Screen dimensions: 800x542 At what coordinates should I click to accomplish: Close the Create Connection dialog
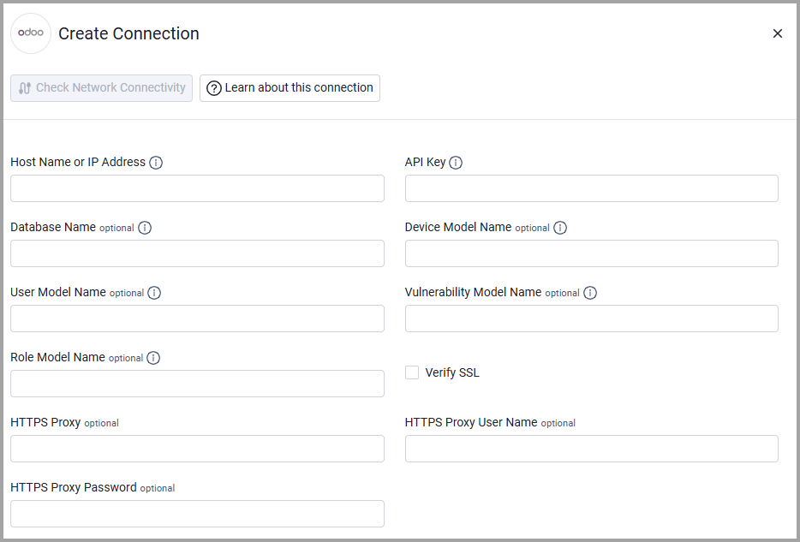tap(778, 33)
